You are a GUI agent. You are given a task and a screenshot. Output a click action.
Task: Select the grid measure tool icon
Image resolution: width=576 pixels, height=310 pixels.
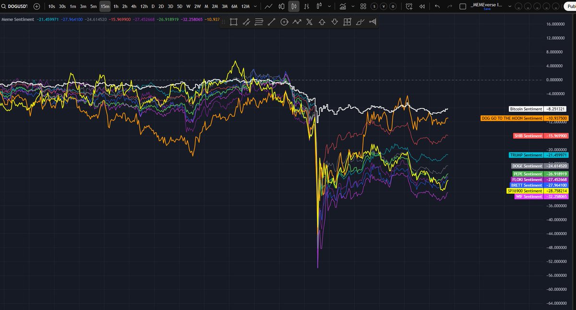point(347,22)
